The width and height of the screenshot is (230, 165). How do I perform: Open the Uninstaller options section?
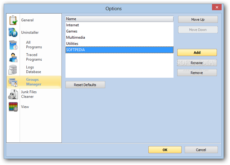pos(30,32)
